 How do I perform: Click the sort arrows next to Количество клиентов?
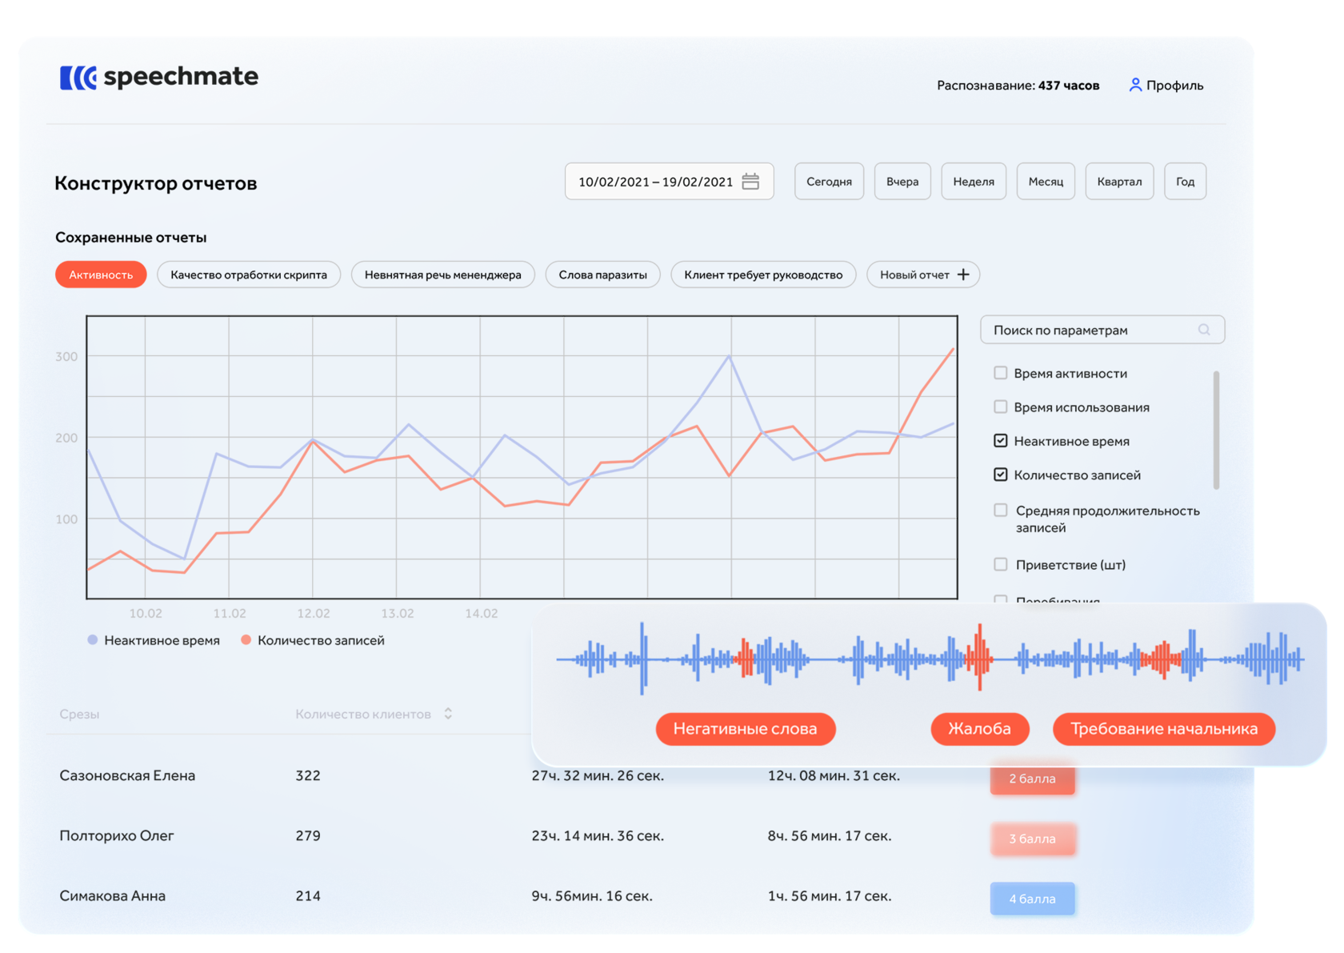pyautogui.click(x=448, y=714)
